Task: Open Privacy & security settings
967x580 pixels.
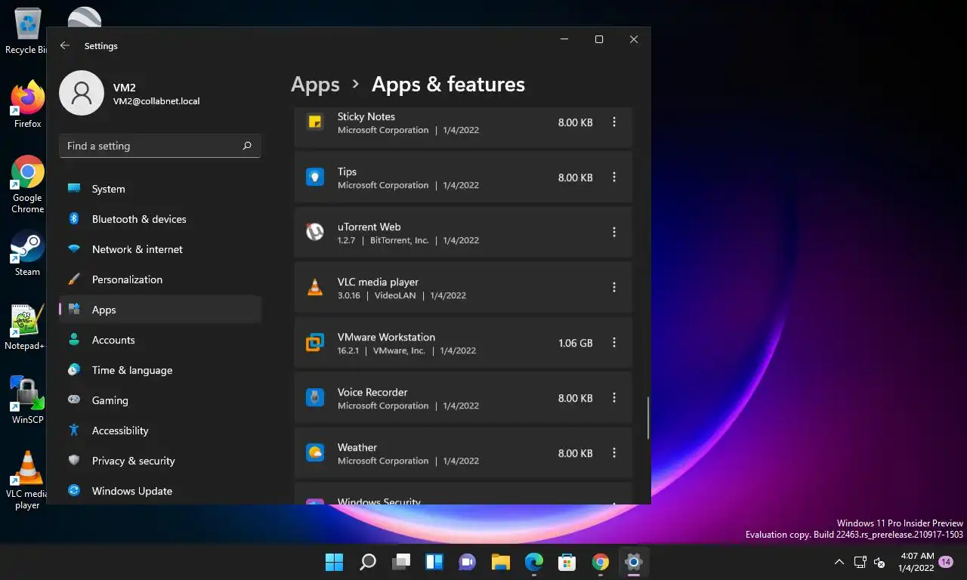Action: 160,461
